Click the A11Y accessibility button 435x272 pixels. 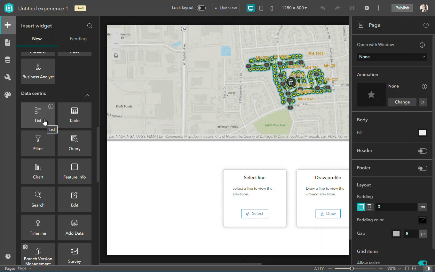pos(319,268)
